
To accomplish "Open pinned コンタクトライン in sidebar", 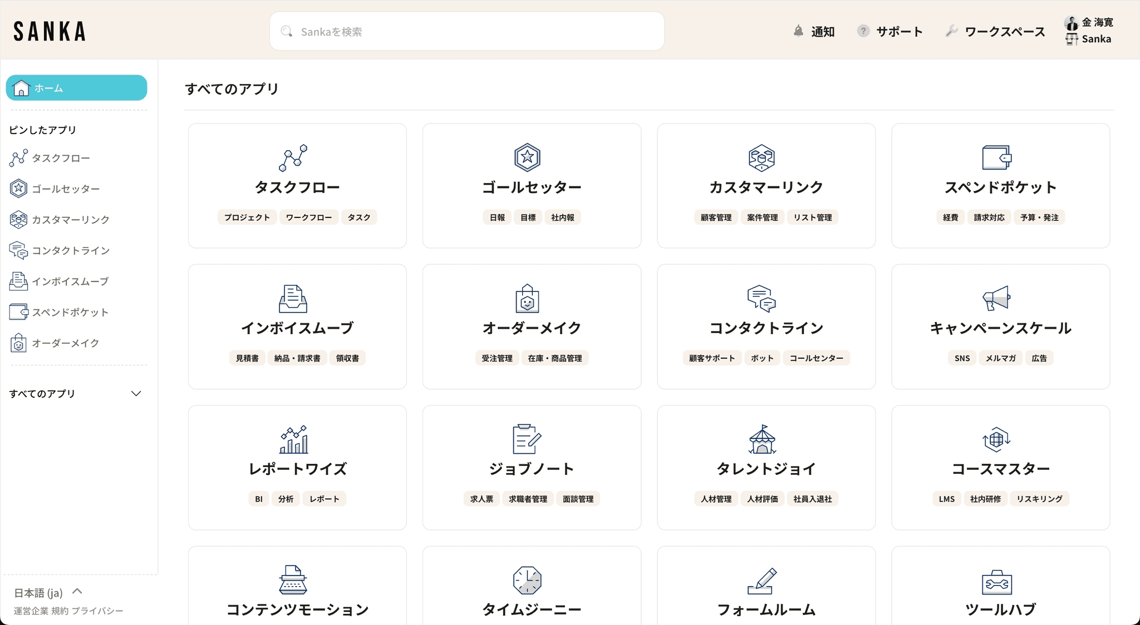I will (70, 251).
